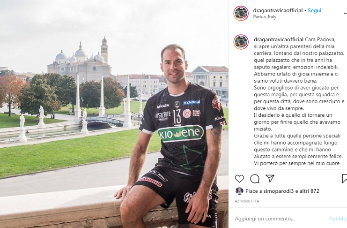347x228 pixels.
Task: Open profile picture in post header
Action: tap(241, 13)
